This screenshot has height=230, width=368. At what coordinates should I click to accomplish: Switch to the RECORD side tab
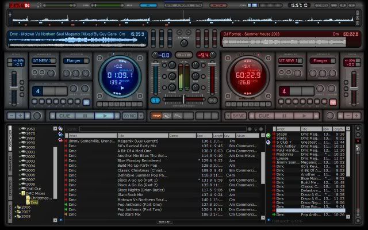pyautogui.click(x=10, y=212)
